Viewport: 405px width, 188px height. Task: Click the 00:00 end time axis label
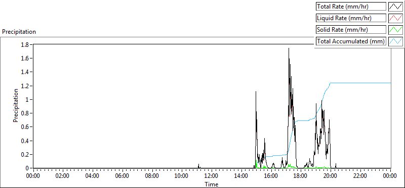tap(390, 176)
